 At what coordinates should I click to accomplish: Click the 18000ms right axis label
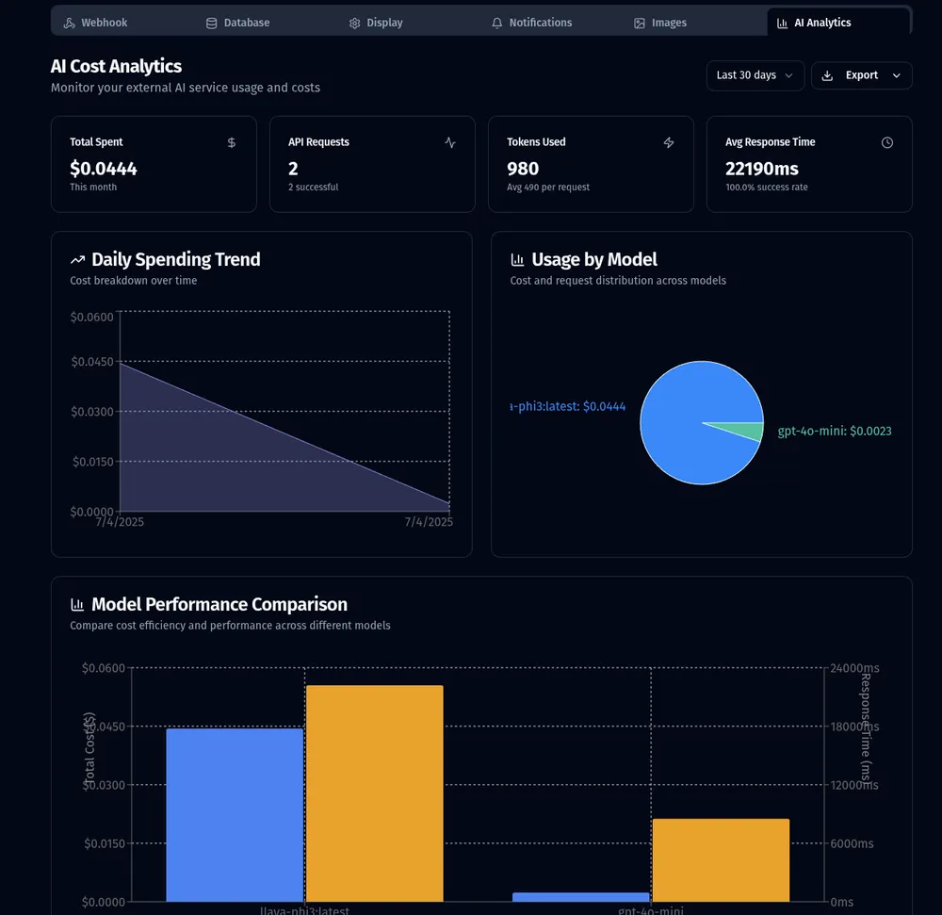854,727
